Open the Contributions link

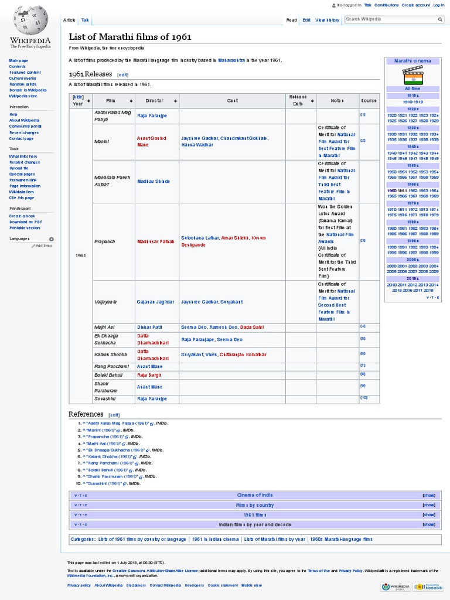387,5
